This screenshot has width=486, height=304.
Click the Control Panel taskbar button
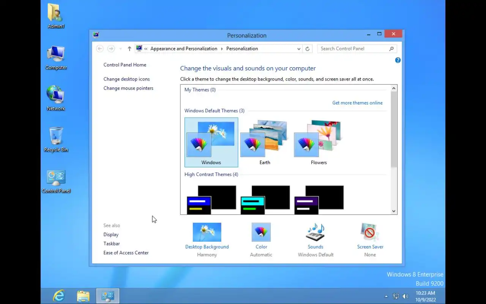(x=108, y=296)
